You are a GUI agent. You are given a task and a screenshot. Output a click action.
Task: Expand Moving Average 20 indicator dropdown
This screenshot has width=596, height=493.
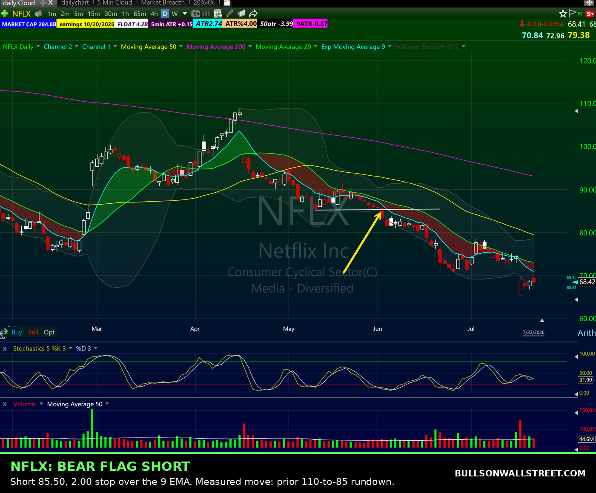[315, 46]
